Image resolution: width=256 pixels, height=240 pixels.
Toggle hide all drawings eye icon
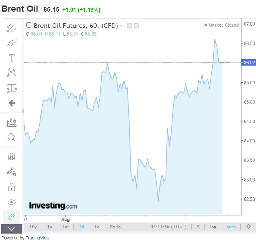[12, 202]
